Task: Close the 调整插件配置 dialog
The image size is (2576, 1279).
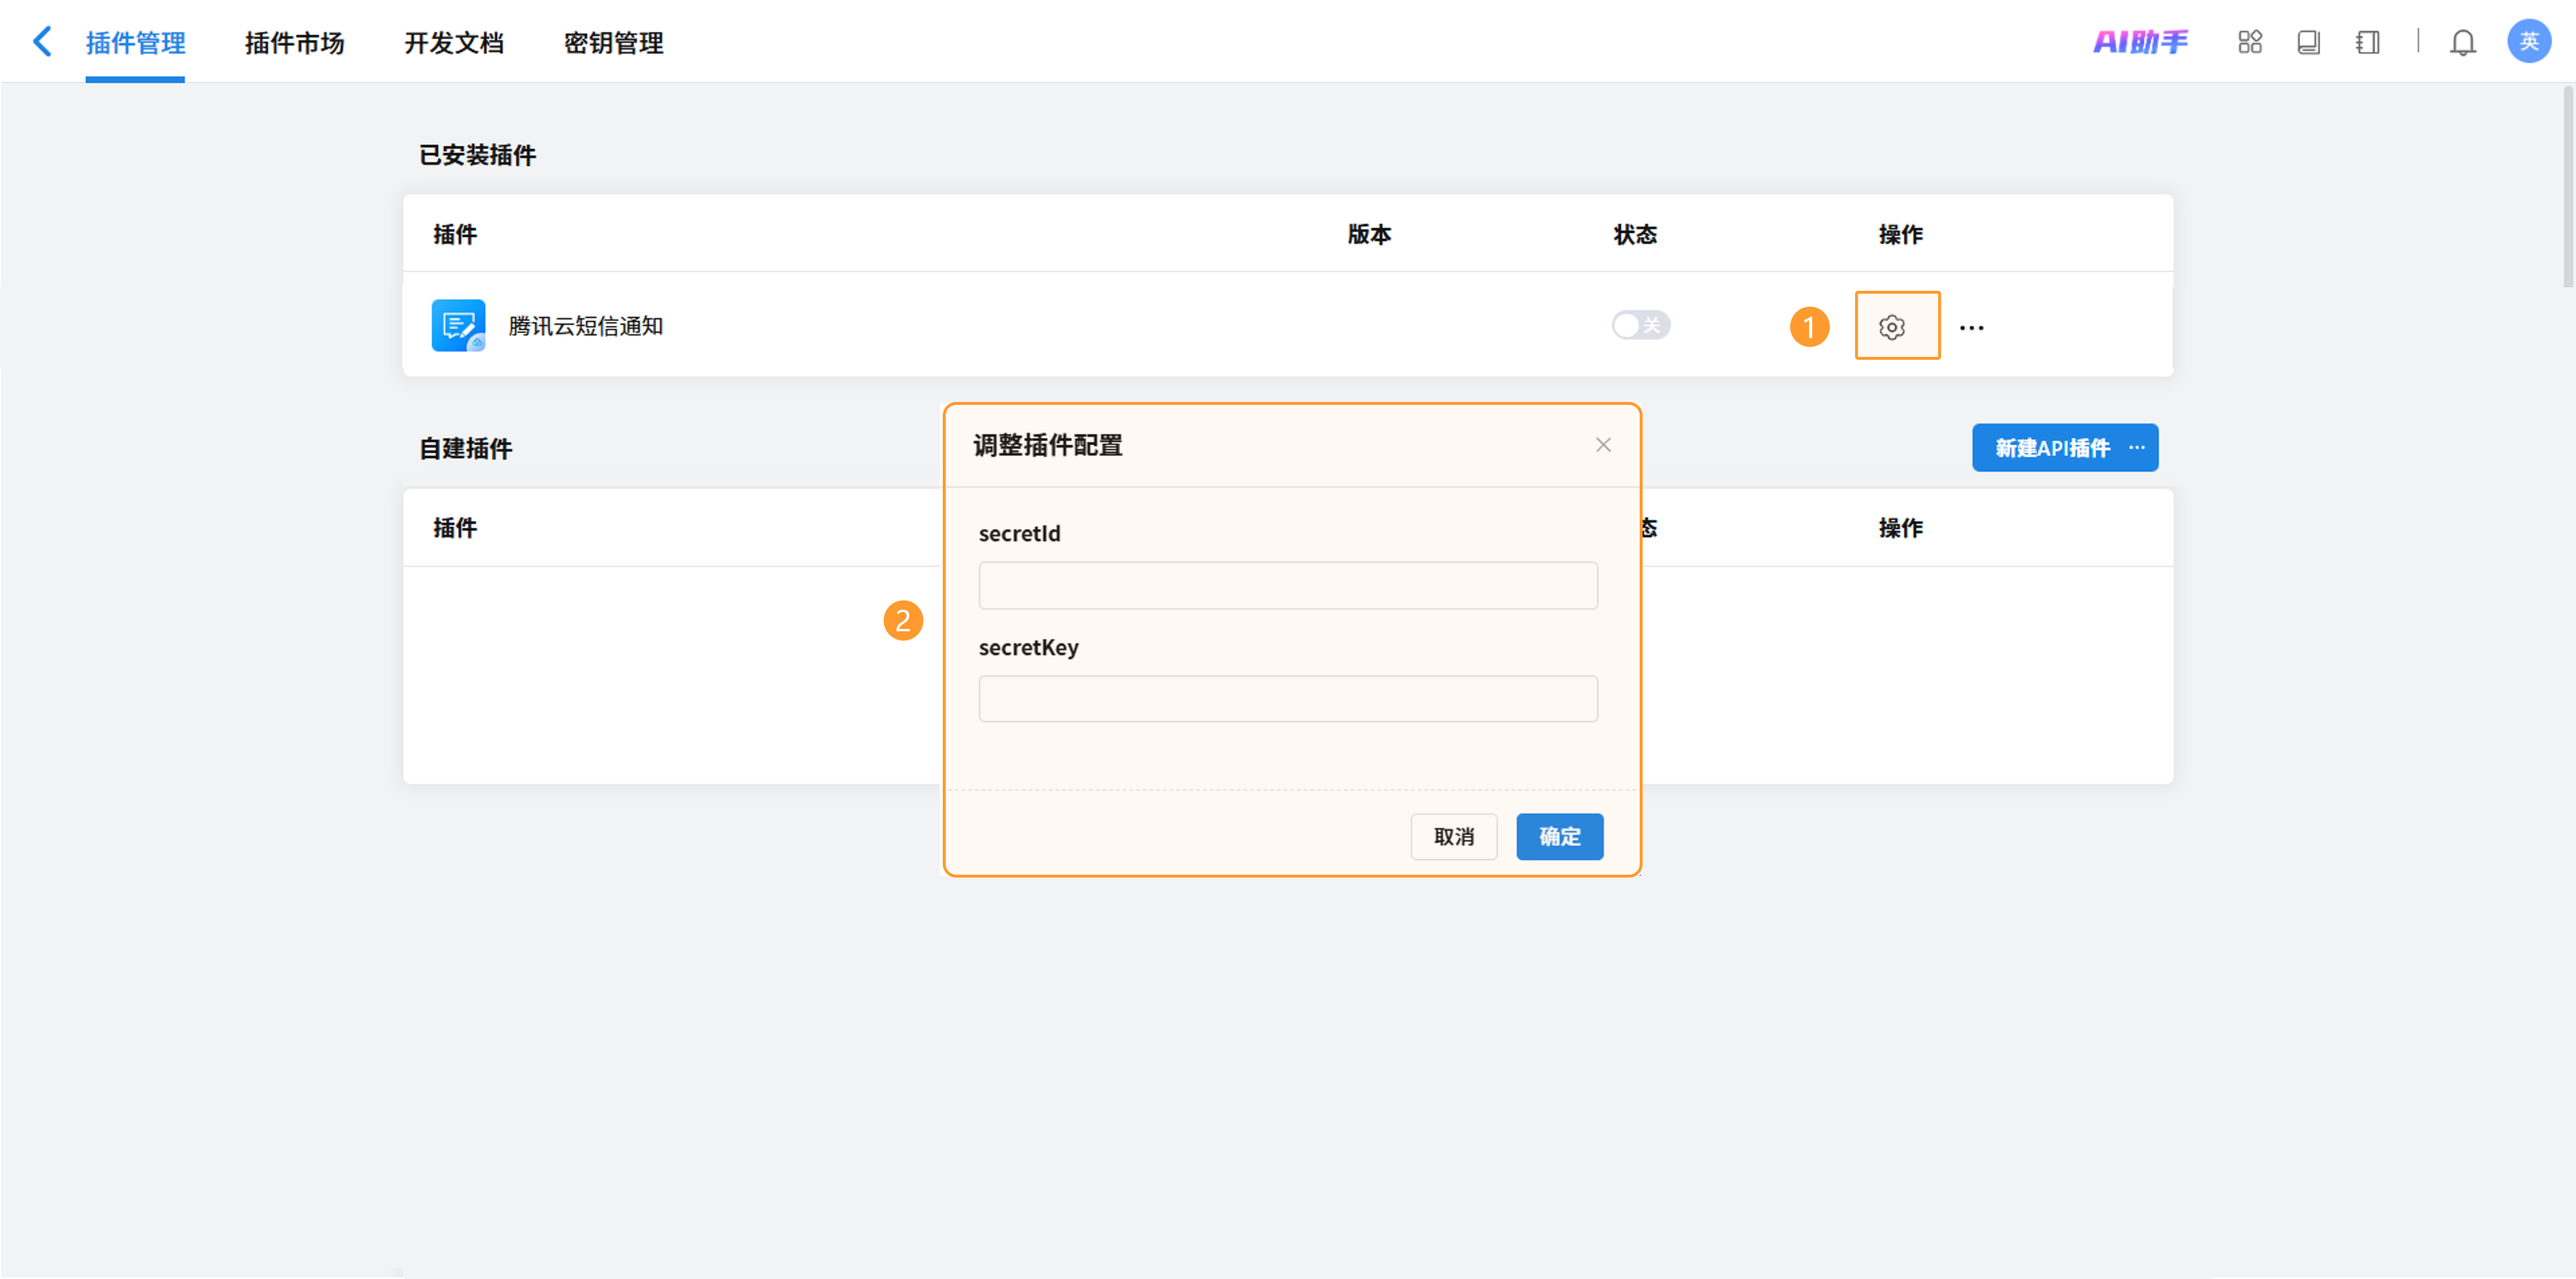Action: point(1603,445)
